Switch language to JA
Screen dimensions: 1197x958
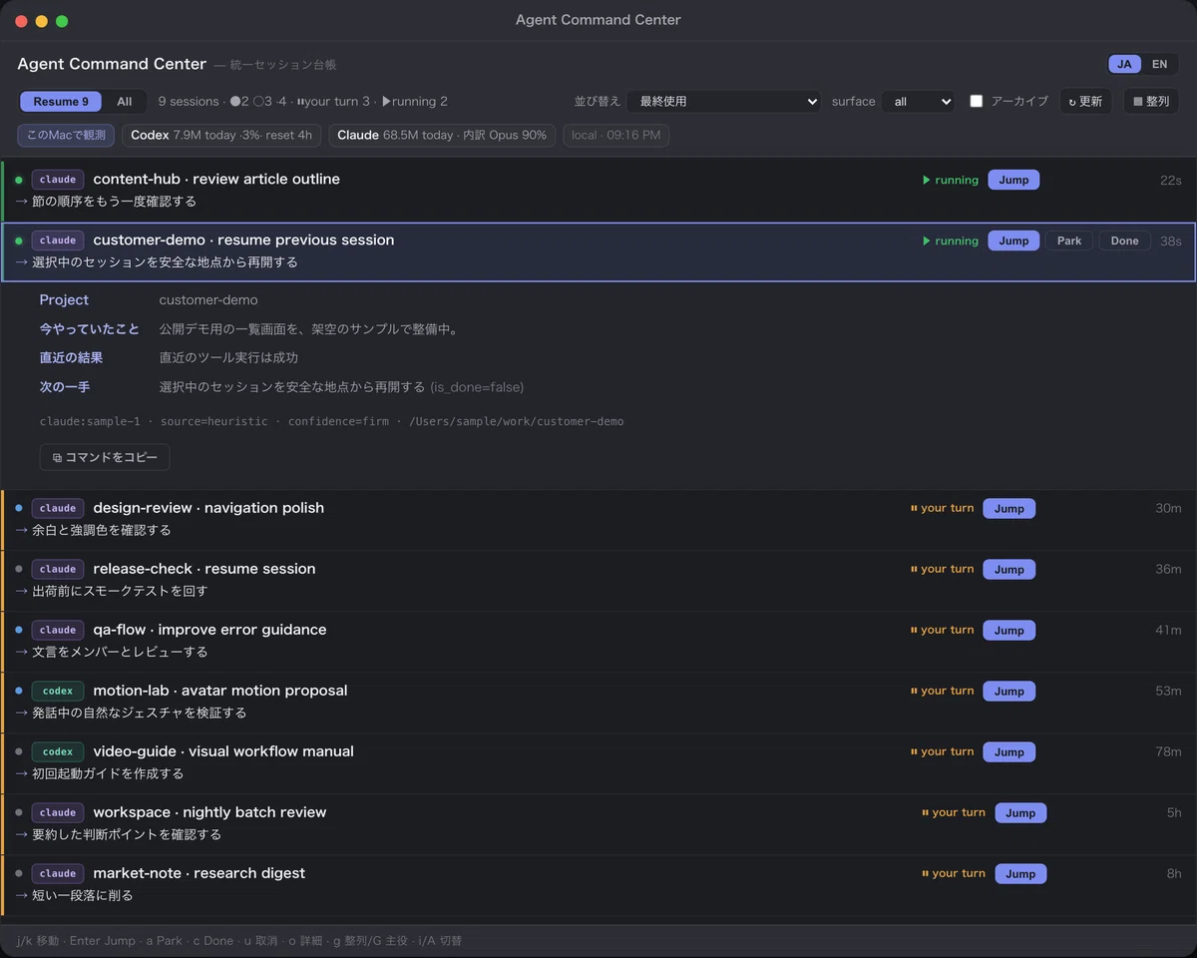pos(1124,64)
